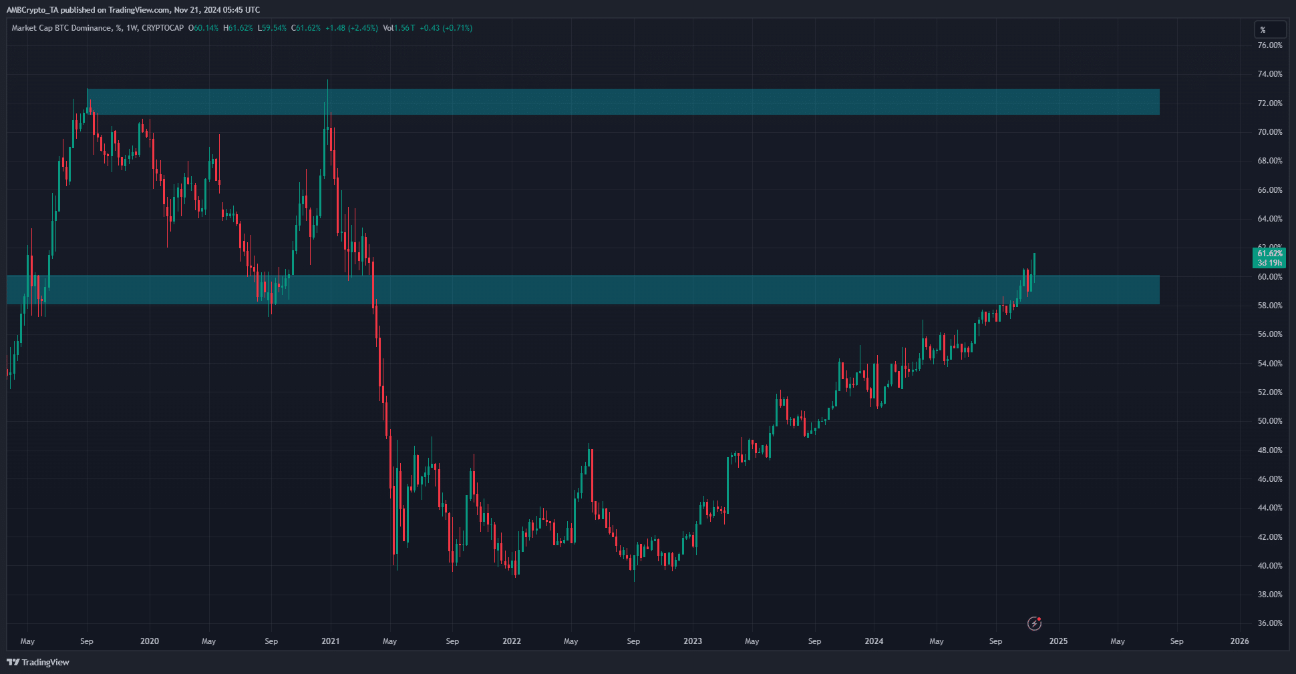Click the 64.00% price axis label
The width and height of the screenshot is (1296, 674).
(1270, 219)
